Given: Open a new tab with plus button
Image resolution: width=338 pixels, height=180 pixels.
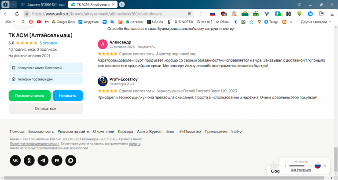Looking at the screenshot, I should click(x=122, y=4).
